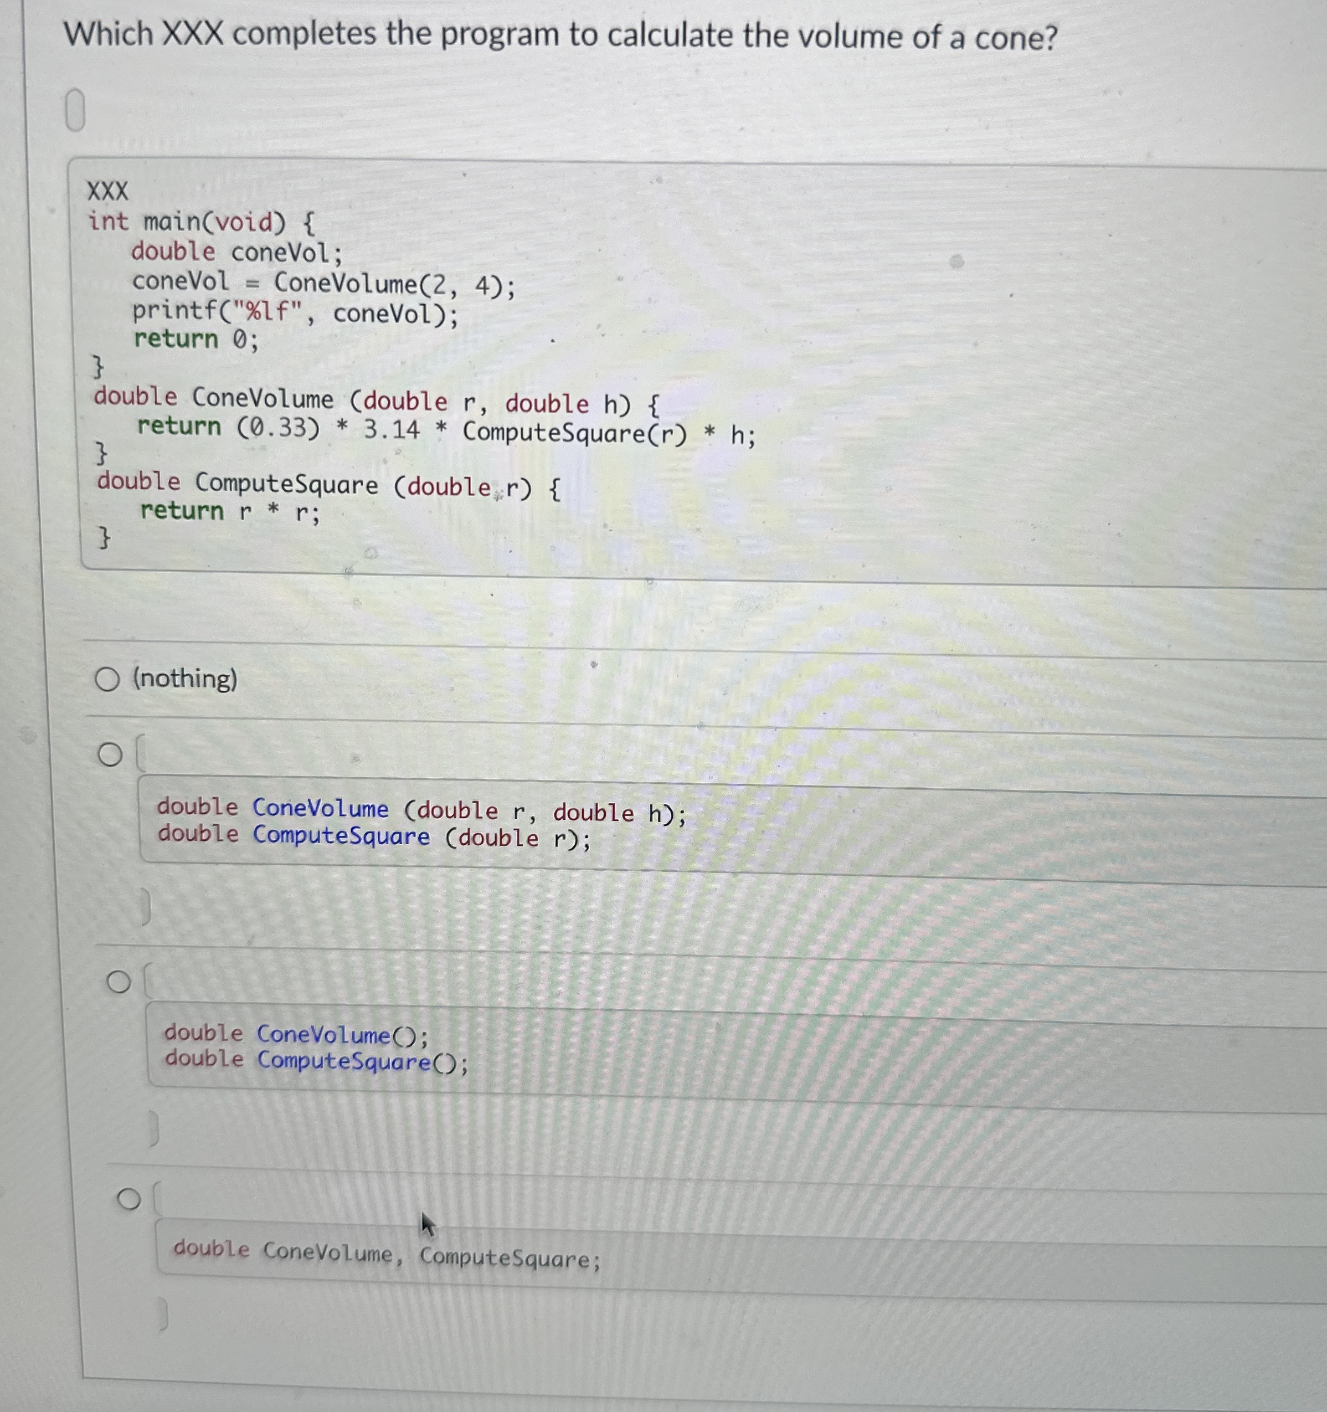Click the "(nothing)" answer text
Viewport: 1327px width, 1412px height.
[x=183, y=680]
